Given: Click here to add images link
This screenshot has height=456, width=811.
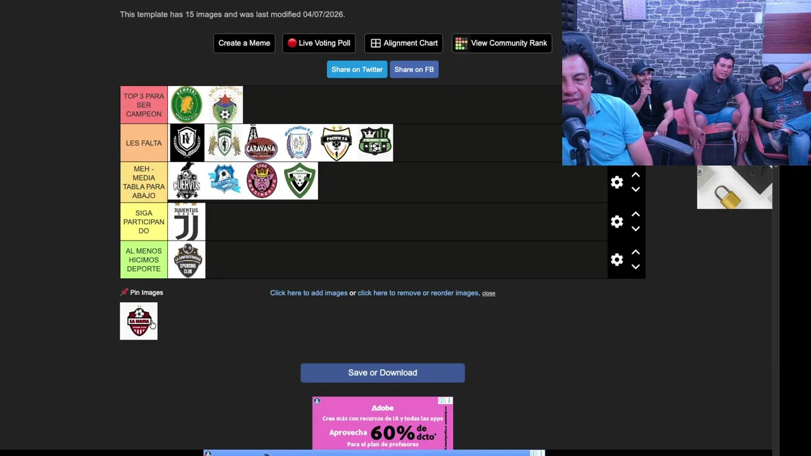Looking at the screenshot, I should [x=309, y=293].
